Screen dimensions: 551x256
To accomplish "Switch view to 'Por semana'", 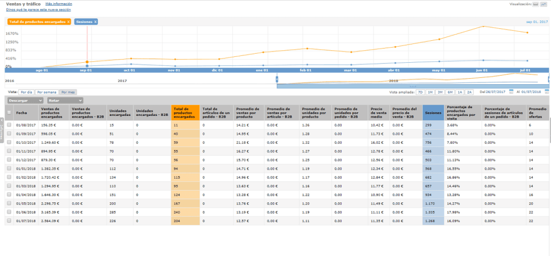I will (x=47, y=92).
